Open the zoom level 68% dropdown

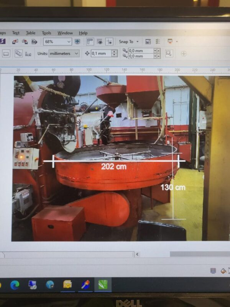[x=58, y=41]
